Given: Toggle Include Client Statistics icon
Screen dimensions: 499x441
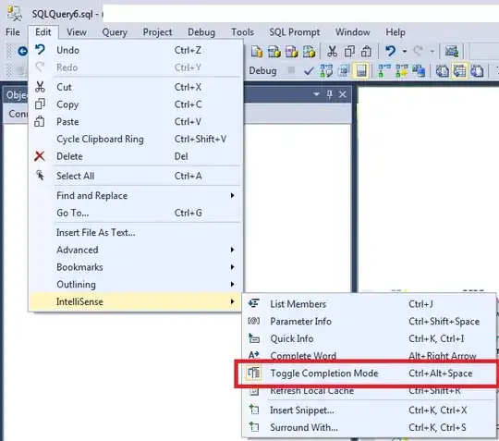Looking at the screenshot, I should 419,70.
